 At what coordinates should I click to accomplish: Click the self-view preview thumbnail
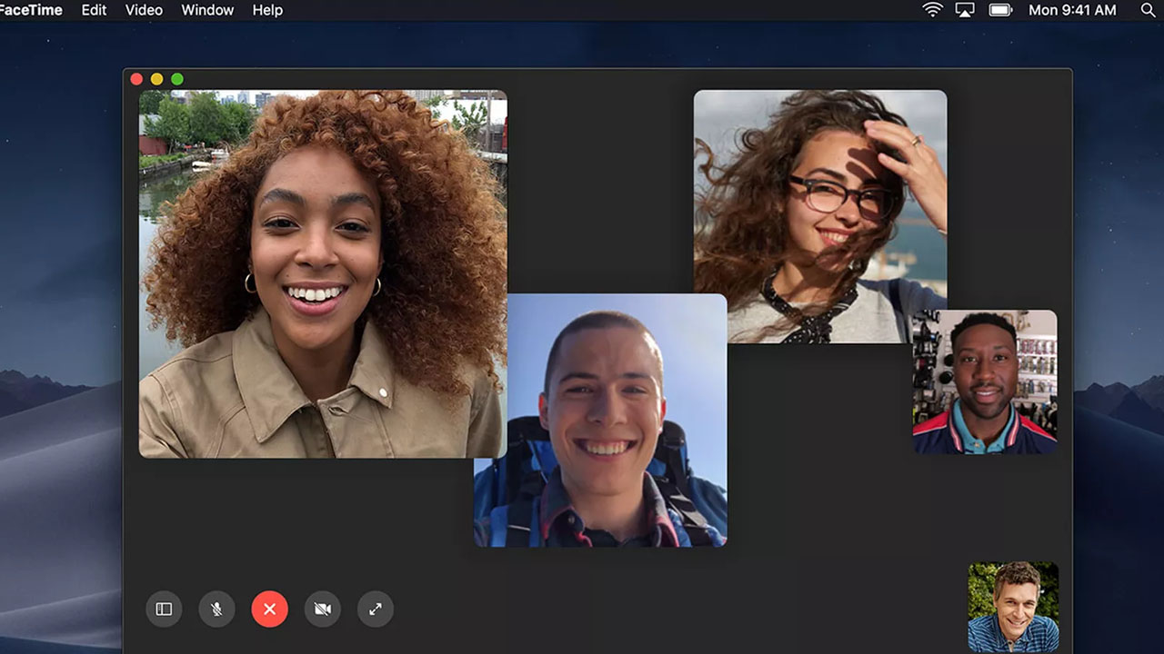coord(1013,607)
